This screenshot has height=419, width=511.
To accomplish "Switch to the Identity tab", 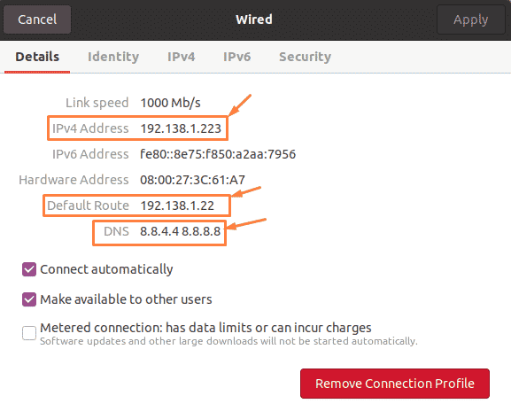I will coord(113,57).
